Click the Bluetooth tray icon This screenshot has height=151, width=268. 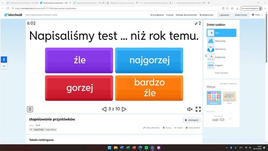click(x=231, y=148)
